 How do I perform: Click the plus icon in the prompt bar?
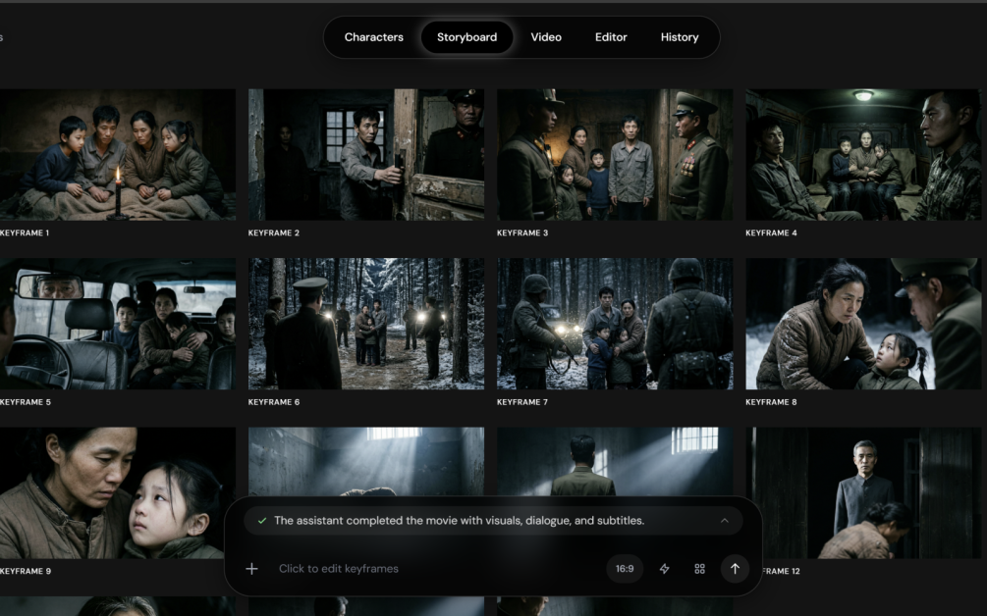[x=251, y=569]
